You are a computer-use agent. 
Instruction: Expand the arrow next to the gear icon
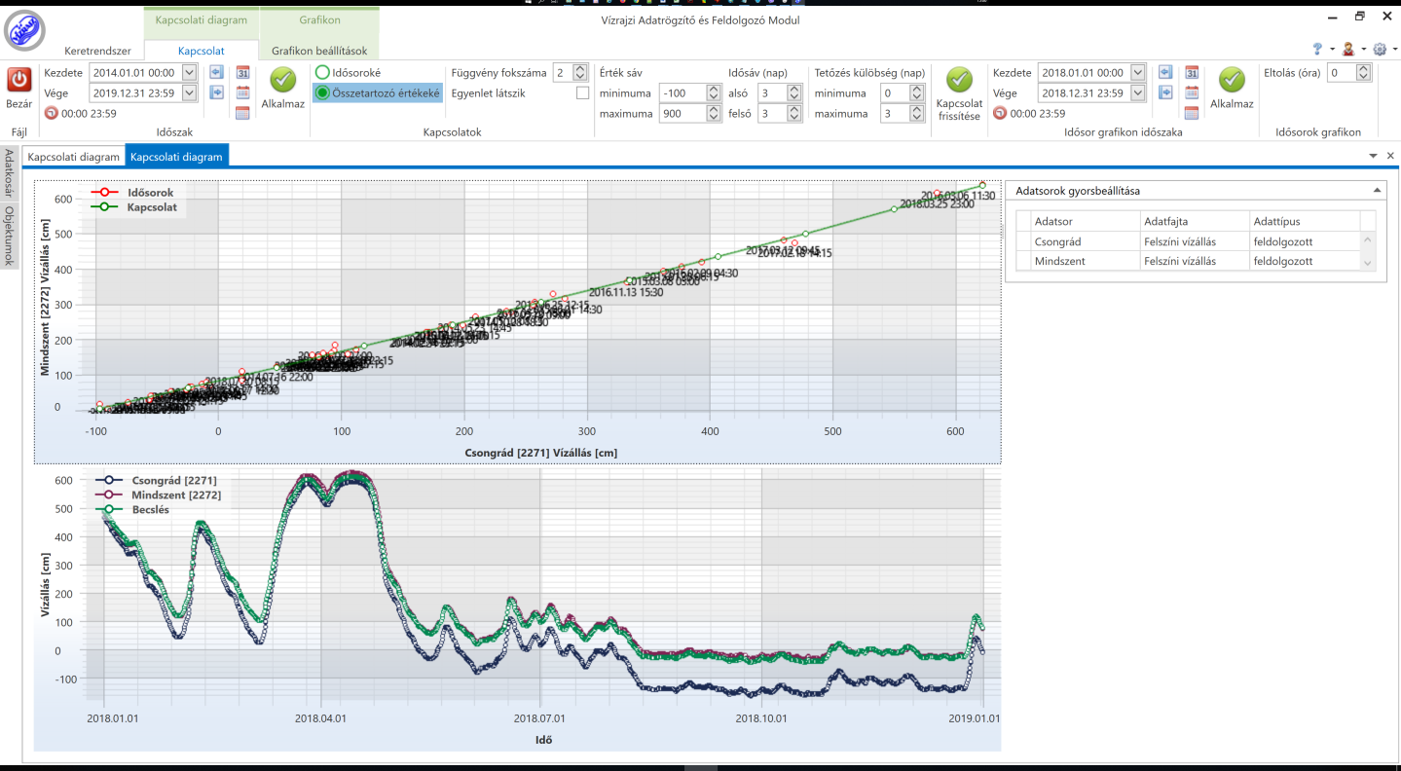pos(1393,50)
